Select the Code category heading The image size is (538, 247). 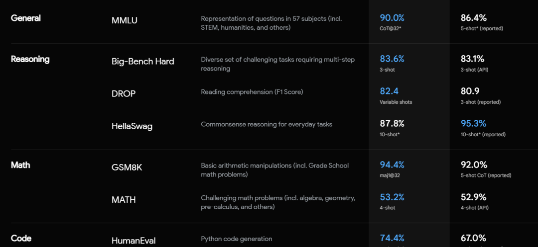pos(21,239)
